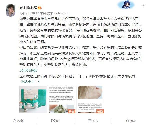149x125 pixels.
Task: Open comments via speech bubble icon
Action: click(90, 121)
